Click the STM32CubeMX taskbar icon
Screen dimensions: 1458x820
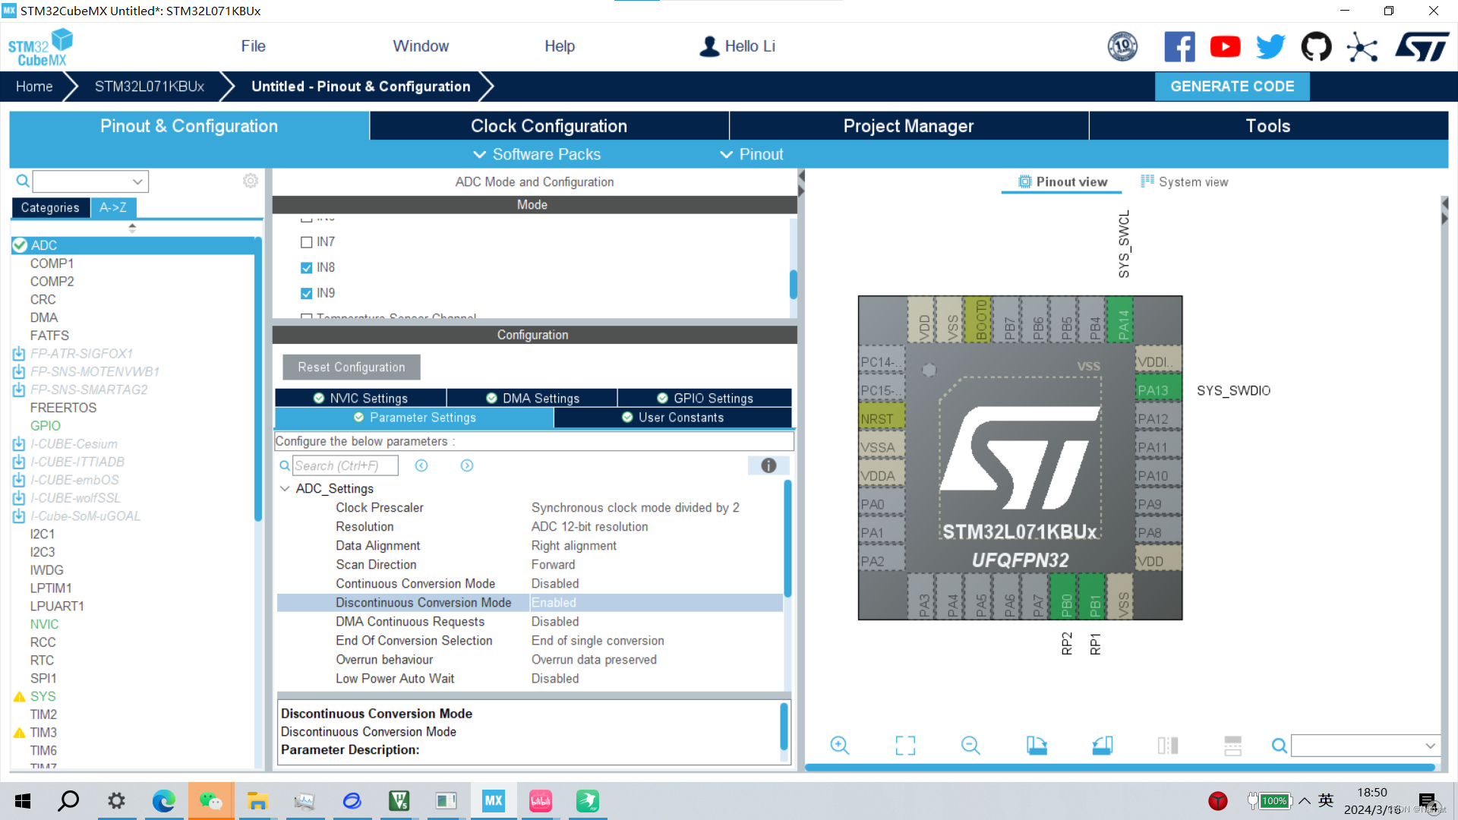[x=494, y=801]
